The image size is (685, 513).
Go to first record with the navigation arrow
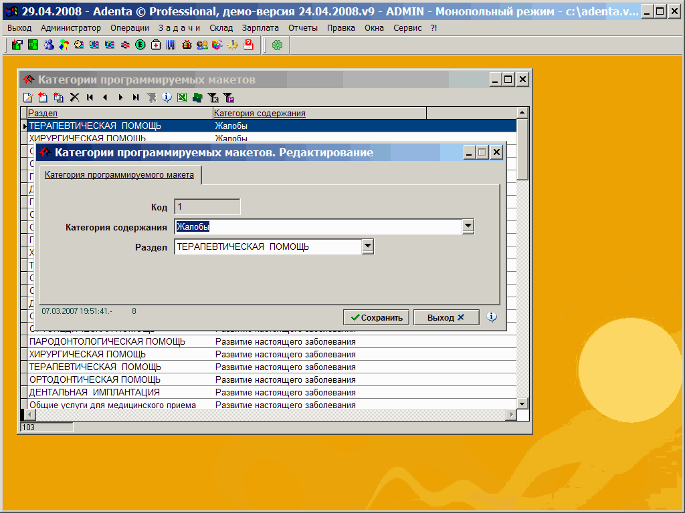tap(90, 98)
